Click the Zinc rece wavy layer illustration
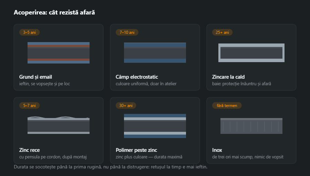This screenshot has height=176, width=310. tap(59, 125)
